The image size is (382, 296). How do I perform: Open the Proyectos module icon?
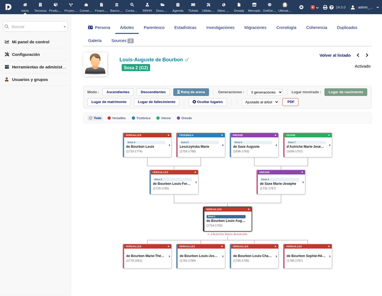click(71, 4)
